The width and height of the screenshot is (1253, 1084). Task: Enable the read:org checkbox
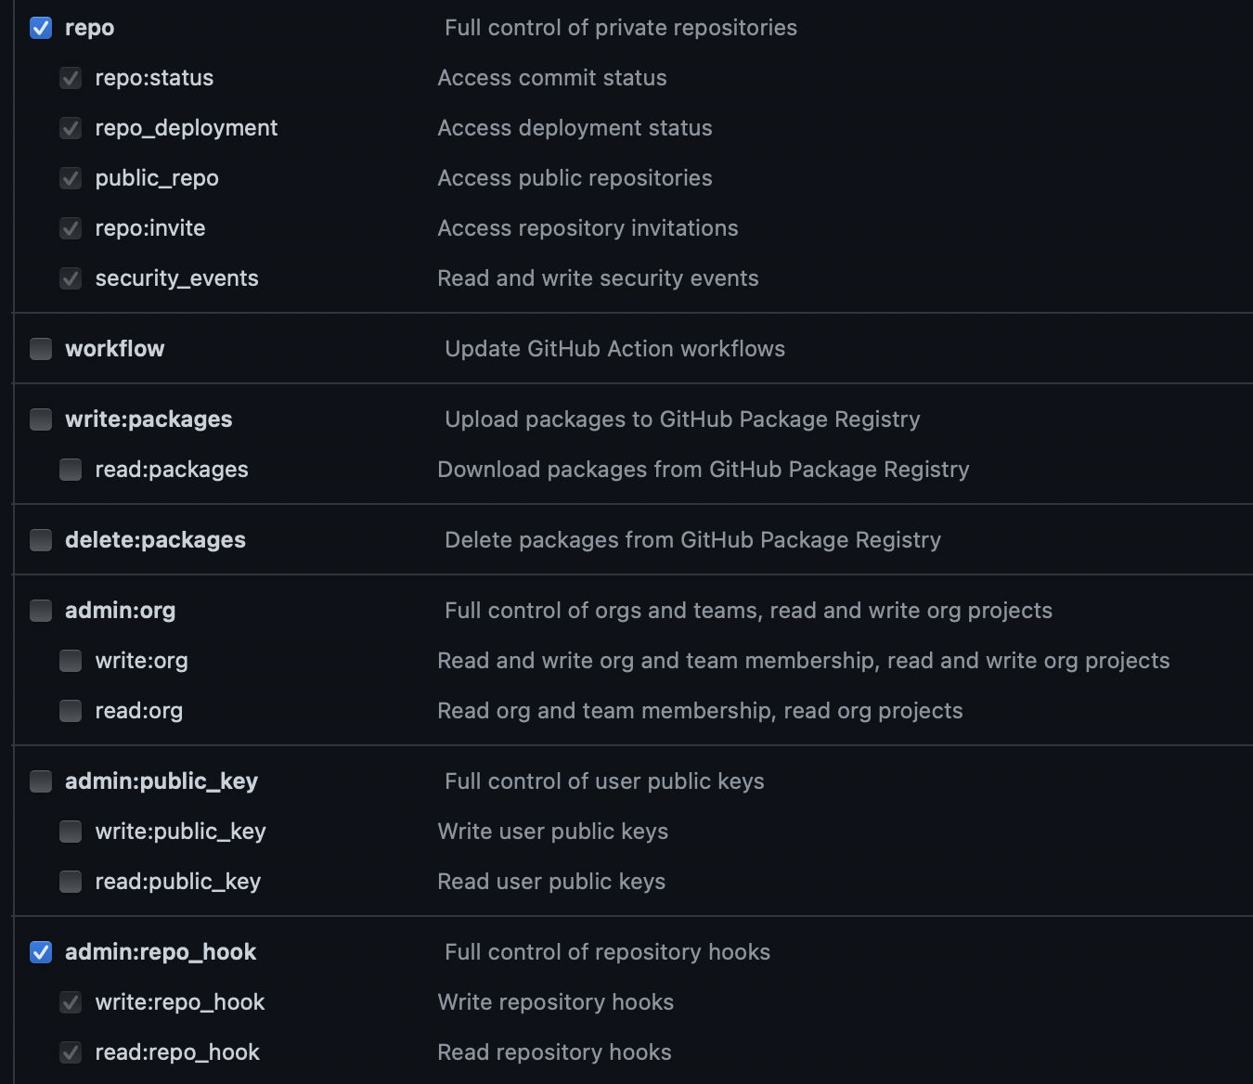point(71,711)
